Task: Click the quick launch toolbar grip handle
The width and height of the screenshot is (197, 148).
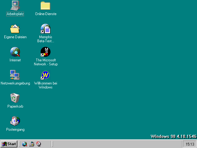Action: [x=19, y=144]
